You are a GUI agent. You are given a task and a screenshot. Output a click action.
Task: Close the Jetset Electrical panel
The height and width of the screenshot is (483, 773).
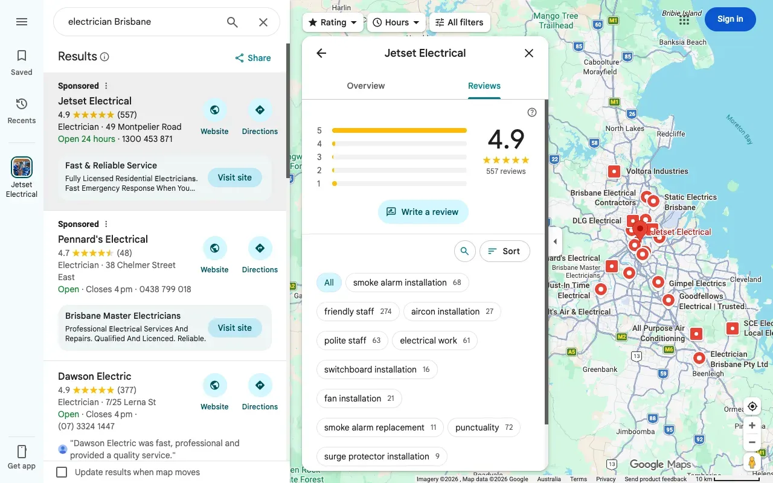click(x=529, y=53)
